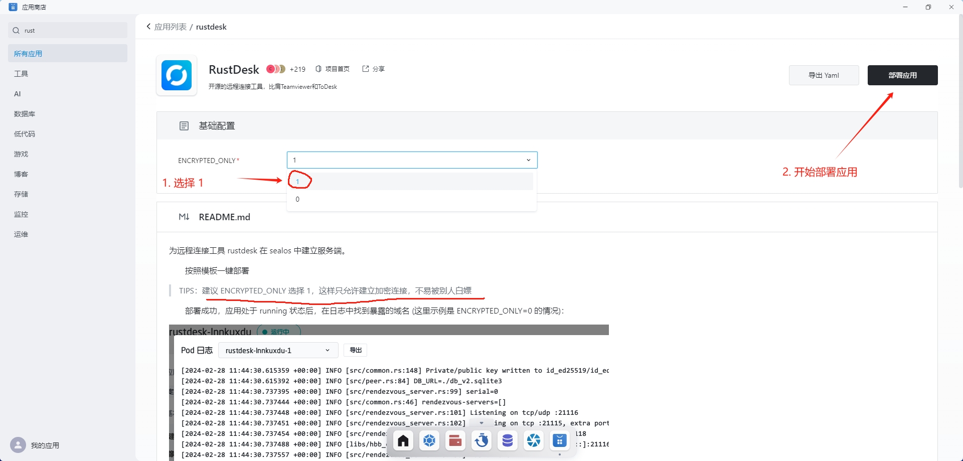Select the 工具 category
The width and height of the screenshot is (963, 461).
68,74
